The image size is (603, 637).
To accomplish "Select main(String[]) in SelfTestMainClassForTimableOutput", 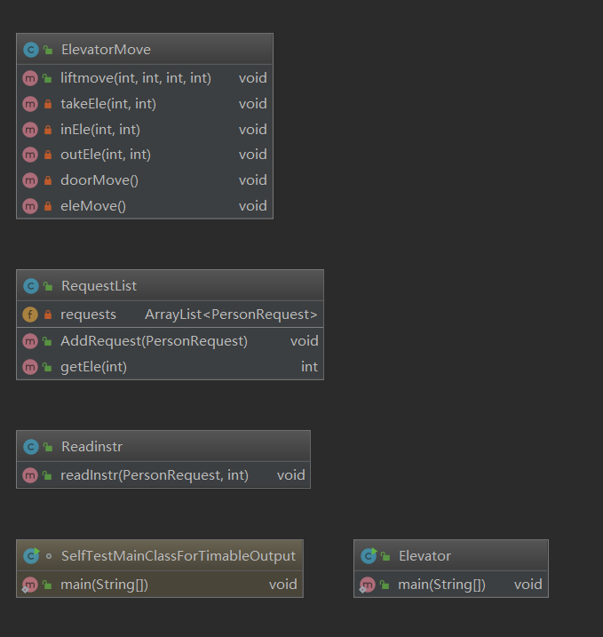I will click(104, 585).
